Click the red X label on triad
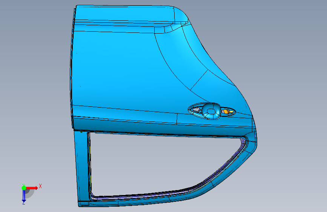 (x=40, y=186)
